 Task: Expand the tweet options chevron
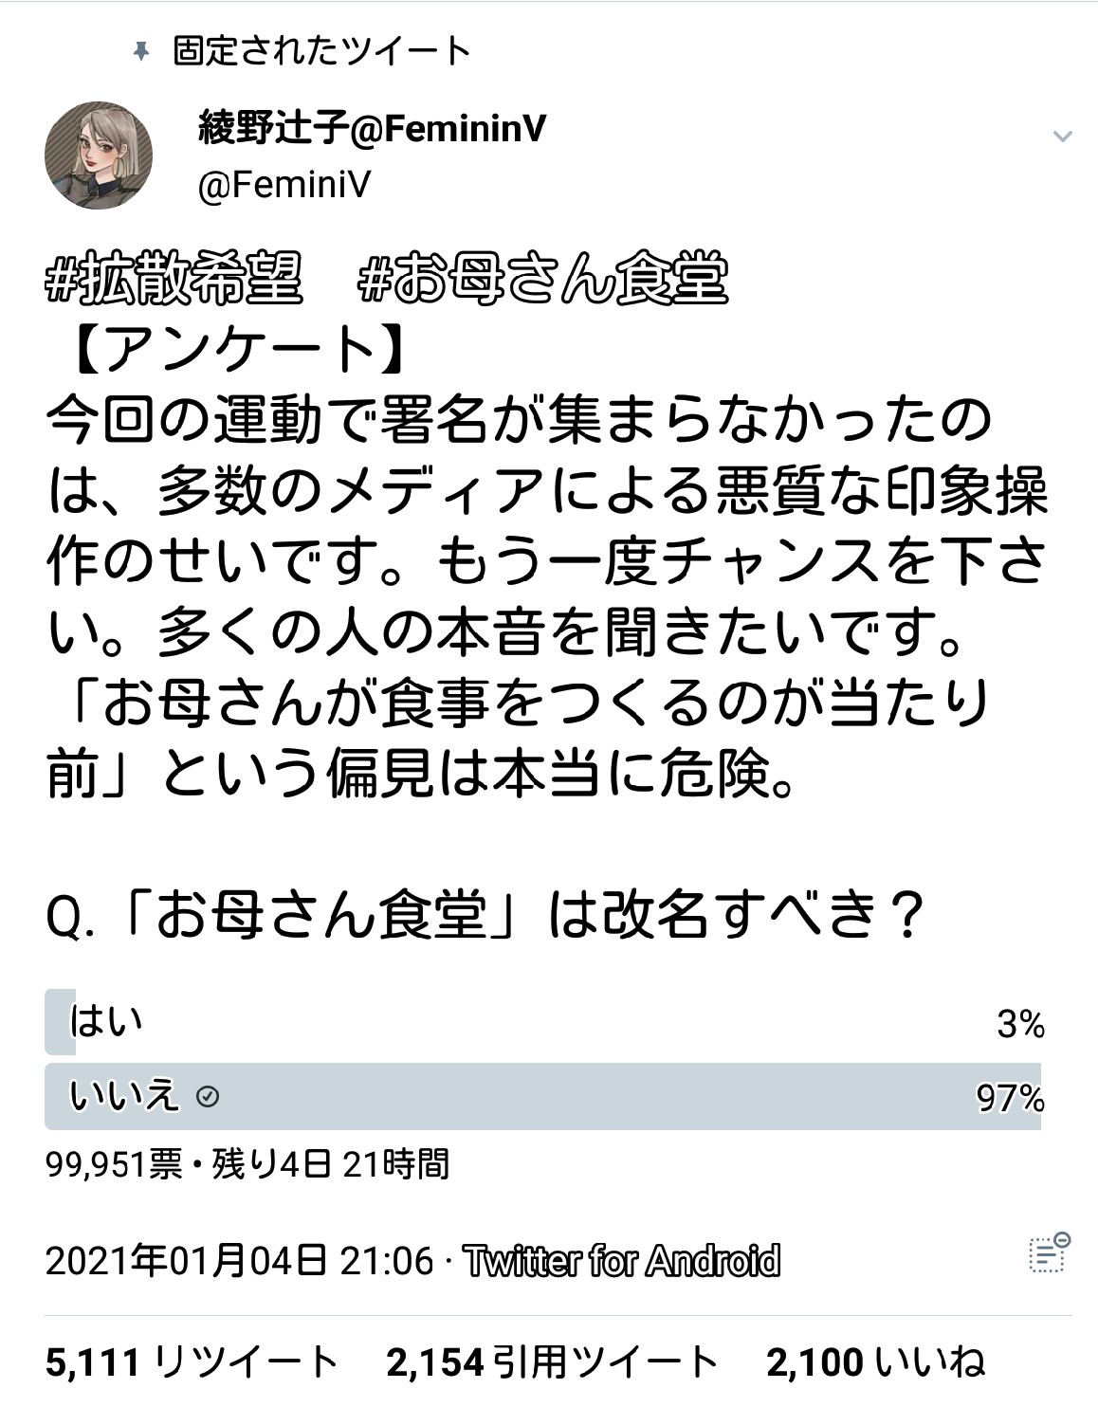[1062, 137]
